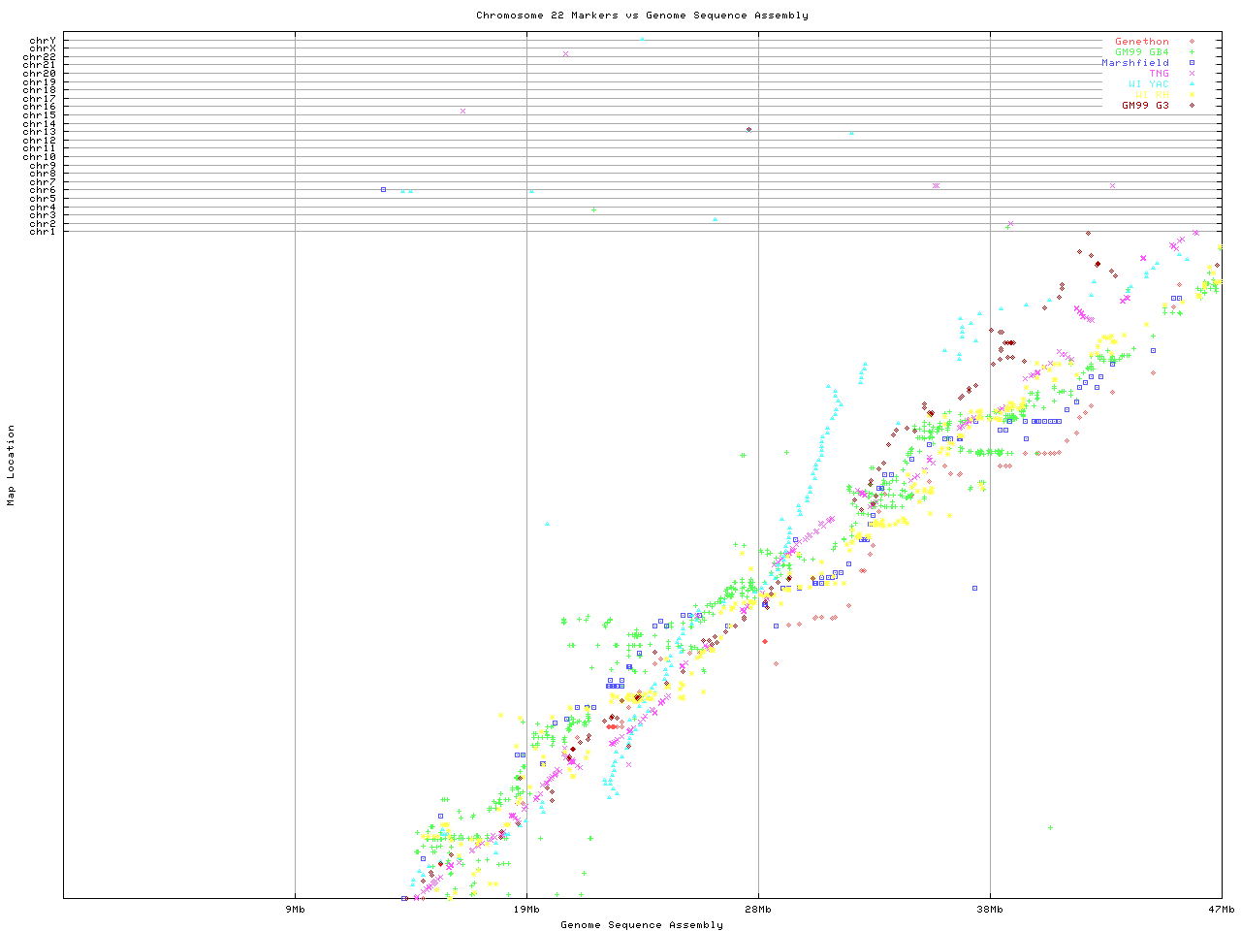1241x931 pixels.
Task: Click the GM99 G3 legend text
Action: coord(1145,105)
